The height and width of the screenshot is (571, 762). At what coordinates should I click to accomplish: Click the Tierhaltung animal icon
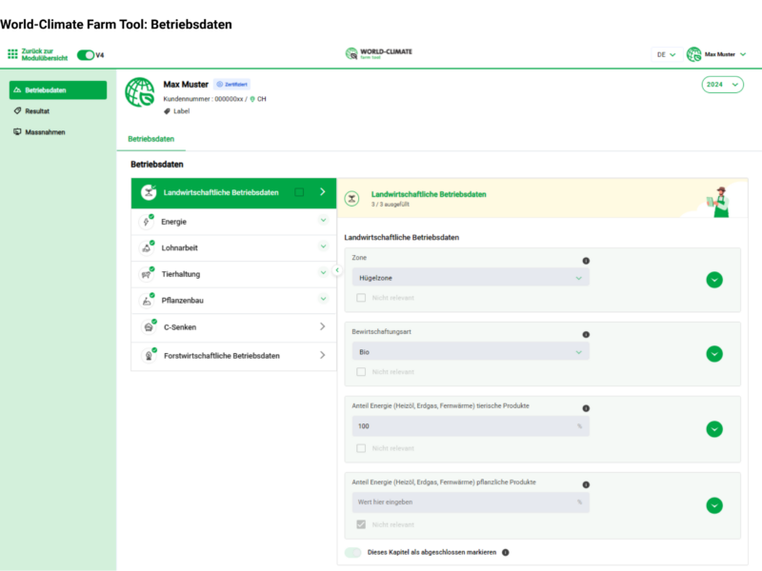pyautogui.click(x=147, y=274)
